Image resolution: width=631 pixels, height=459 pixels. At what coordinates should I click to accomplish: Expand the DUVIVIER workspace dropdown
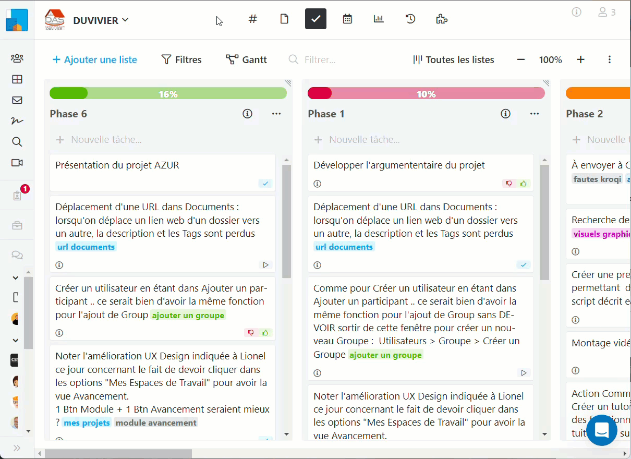pos(101,20)
